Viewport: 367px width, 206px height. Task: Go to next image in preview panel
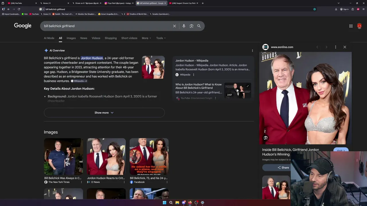tap(326, 47)
